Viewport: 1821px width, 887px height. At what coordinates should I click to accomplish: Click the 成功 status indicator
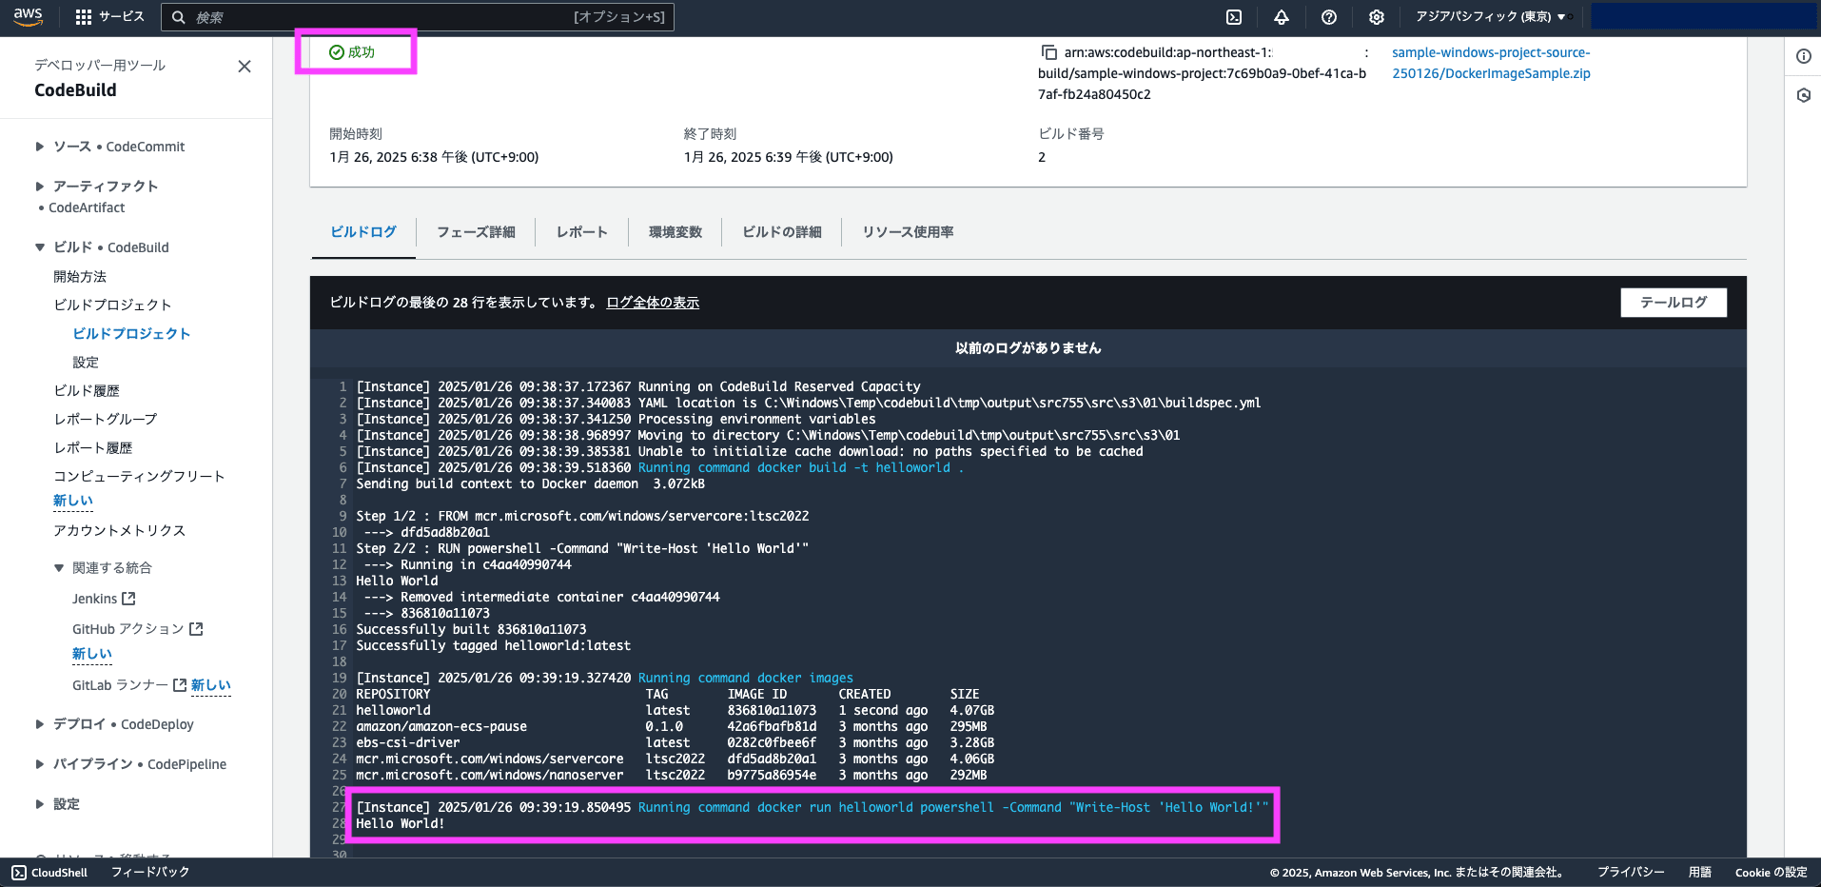(352, 52)
